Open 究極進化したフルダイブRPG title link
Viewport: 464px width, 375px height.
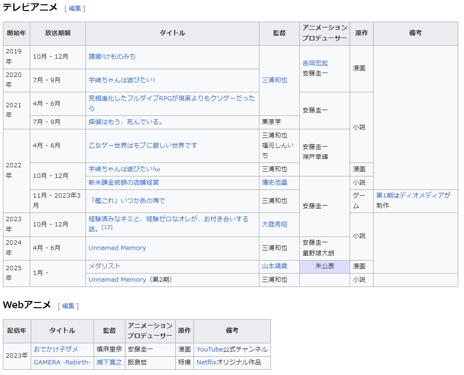(171, 98)
